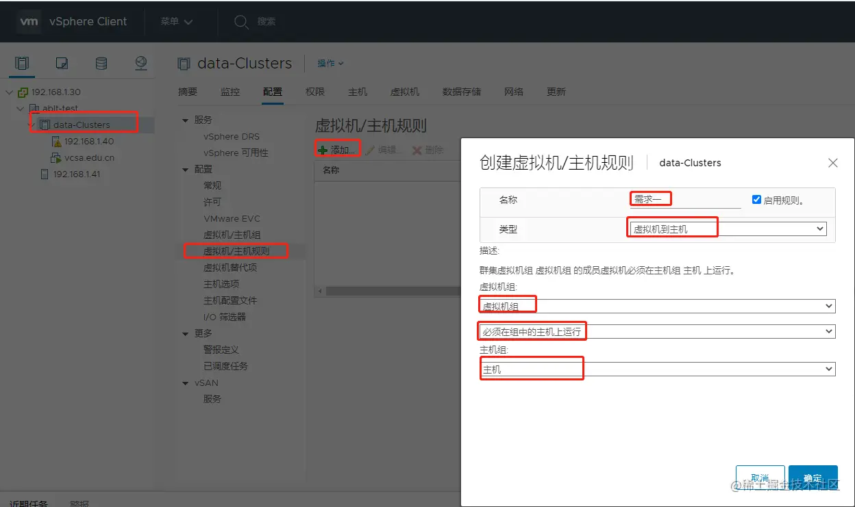855x507 pixels.
Task: Click host icon beside 192.168.1.41
Action: coord(45,174)
